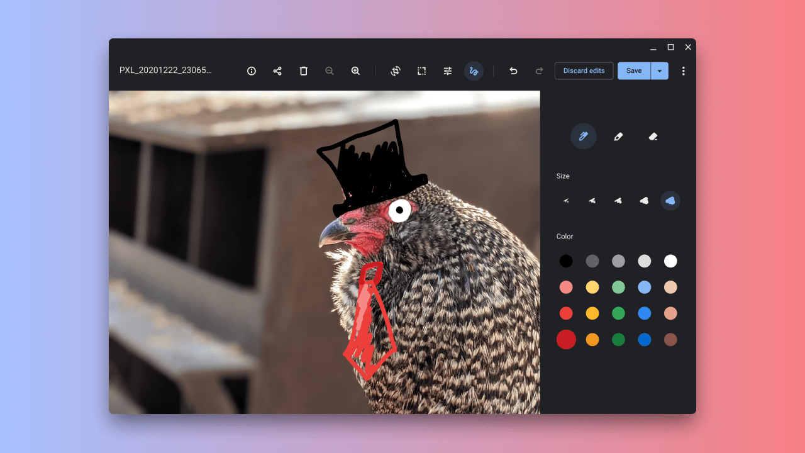Pick the light green color swatch
The width and height of the screenshot is (805, 453).
coord(618,288)
